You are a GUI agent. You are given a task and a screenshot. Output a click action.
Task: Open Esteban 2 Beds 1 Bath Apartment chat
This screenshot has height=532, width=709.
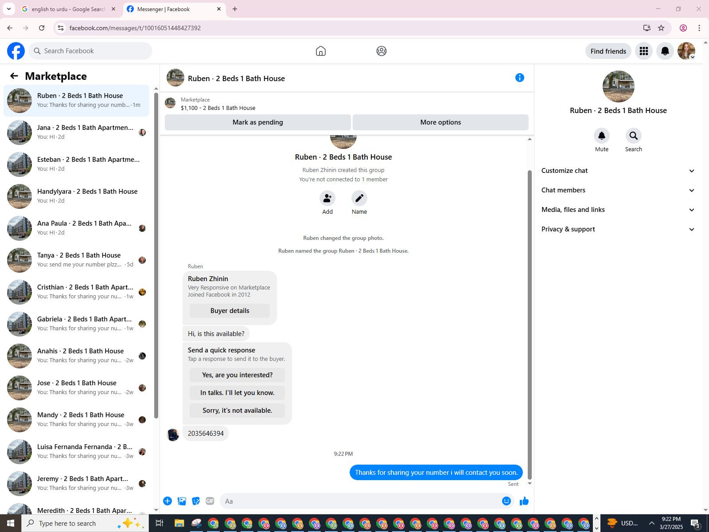pyautogui.click(x=76, y=164)
